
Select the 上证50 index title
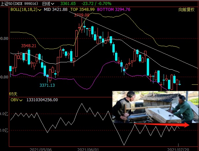19,4
